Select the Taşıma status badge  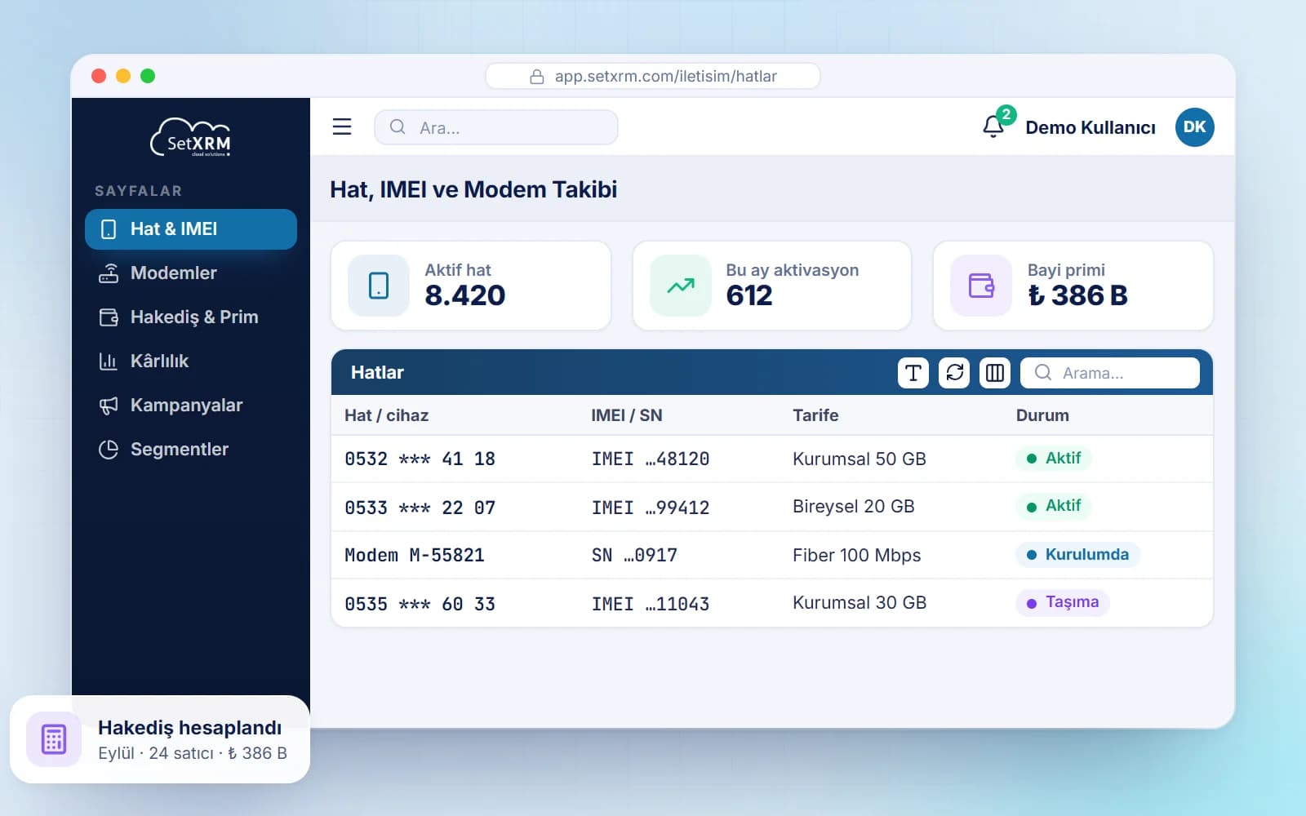1063,602
